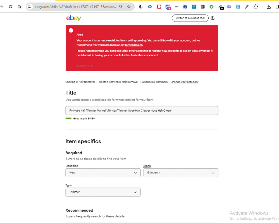Open the browser side panel
The image size is (279, 223).
coord(277,7)
